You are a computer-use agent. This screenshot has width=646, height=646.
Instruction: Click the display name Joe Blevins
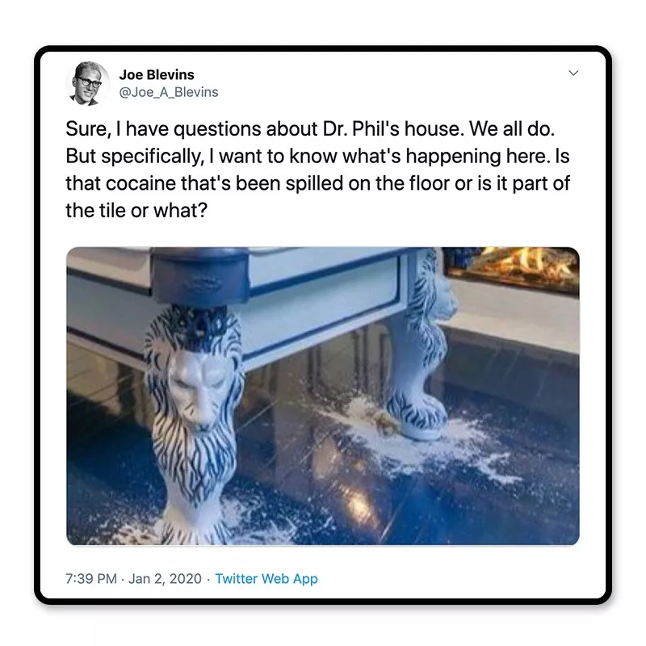coord(157,75)
